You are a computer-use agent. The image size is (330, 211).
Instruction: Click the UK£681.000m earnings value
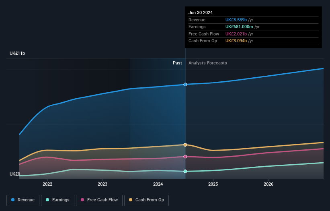click(x=239, y=27)
